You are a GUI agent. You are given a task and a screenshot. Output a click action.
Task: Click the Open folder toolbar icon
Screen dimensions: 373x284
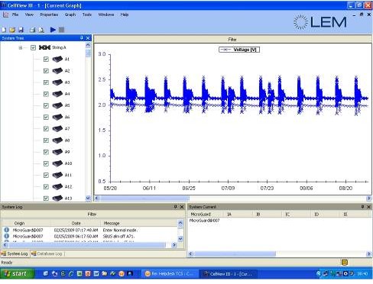point(12,30)
